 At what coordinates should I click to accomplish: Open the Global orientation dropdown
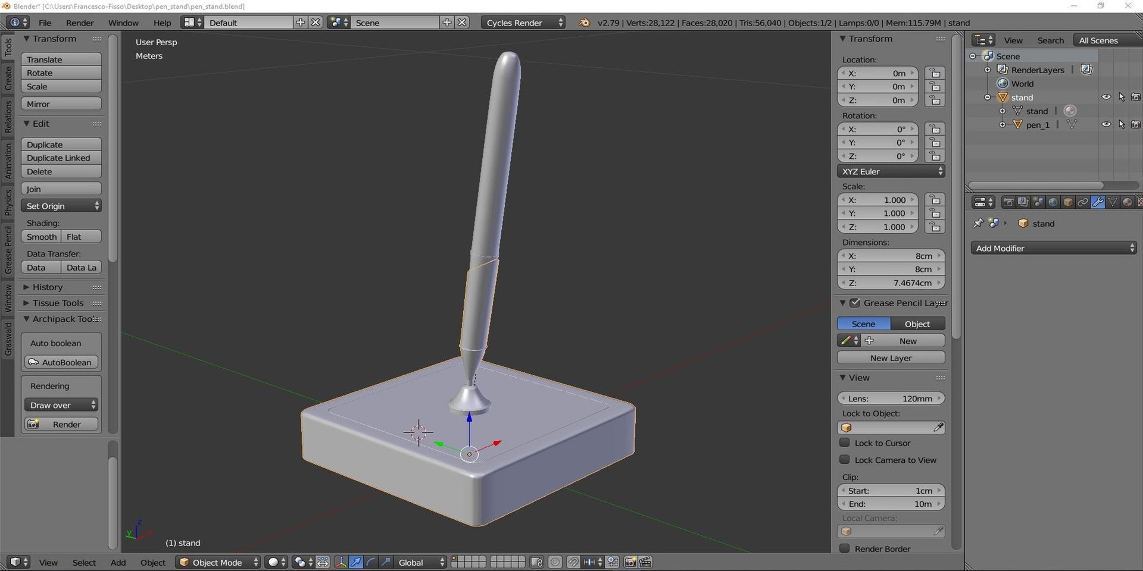(421, 562)
